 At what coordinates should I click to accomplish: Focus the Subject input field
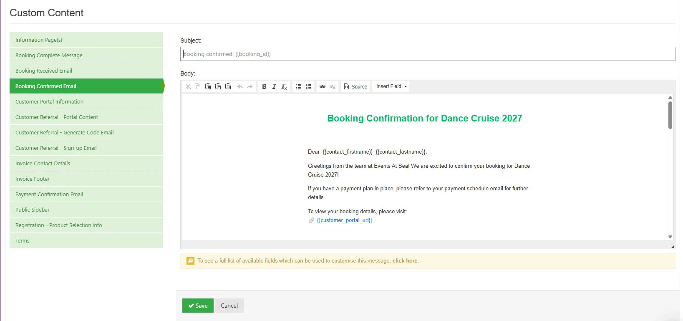pyautogui.click(x=428, y=54)
